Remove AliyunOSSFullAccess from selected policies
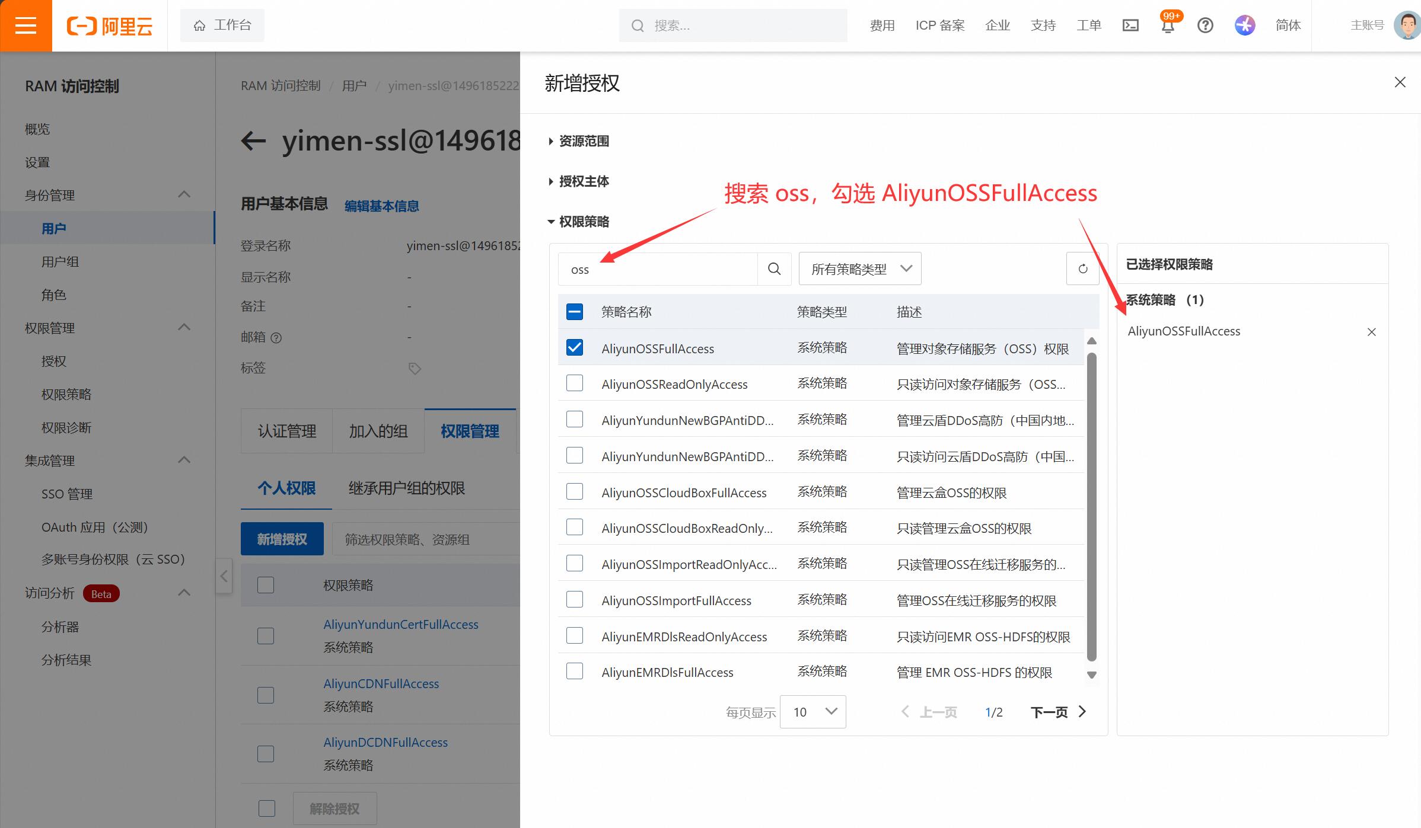This screenshot has width=1421, height=828. 1371,332
